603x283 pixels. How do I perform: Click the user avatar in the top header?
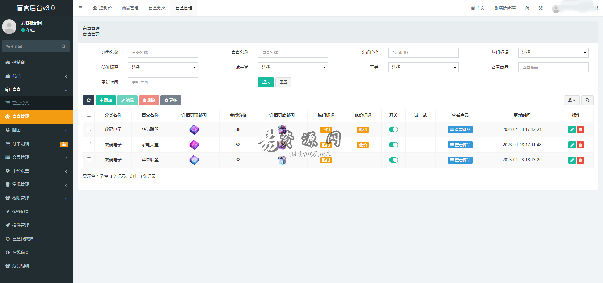click(x=556, y=8)
